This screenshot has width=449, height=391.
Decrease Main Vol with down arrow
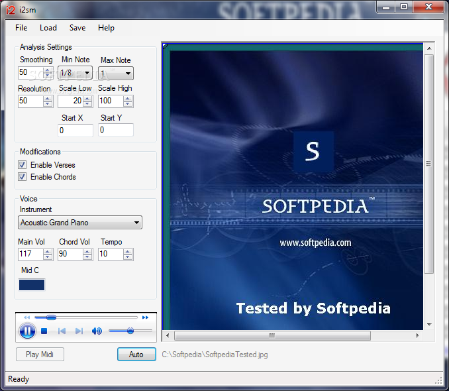point(48,257)
